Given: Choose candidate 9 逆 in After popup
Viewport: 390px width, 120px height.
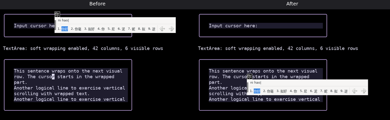Looking at the screenshot, I should coord(344,91).
